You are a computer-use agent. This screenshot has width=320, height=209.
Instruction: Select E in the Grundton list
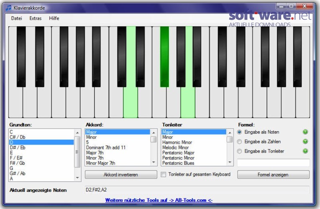pyautogui.click(x=42, y=153)
